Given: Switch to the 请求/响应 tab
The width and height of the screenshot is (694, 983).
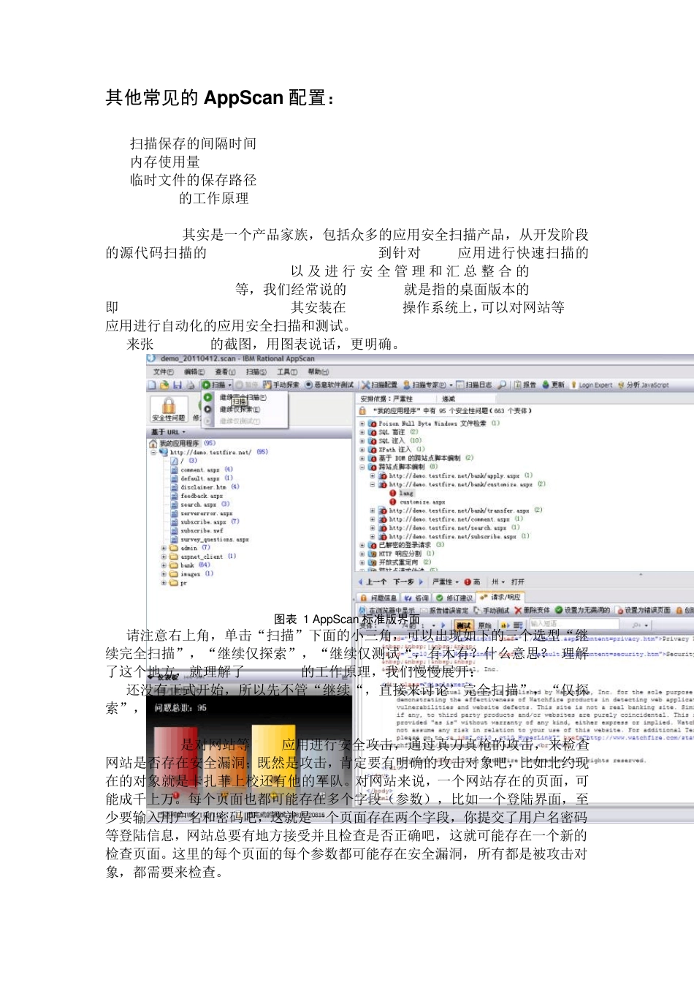Looking at the screenshot, I should [500, 598].
